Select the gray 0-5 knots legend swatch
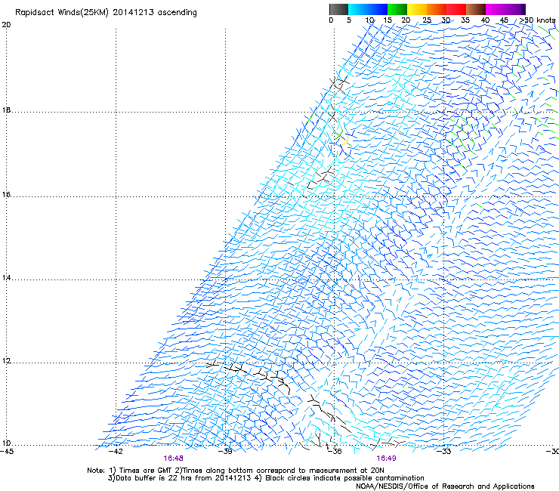 [338, 9]
